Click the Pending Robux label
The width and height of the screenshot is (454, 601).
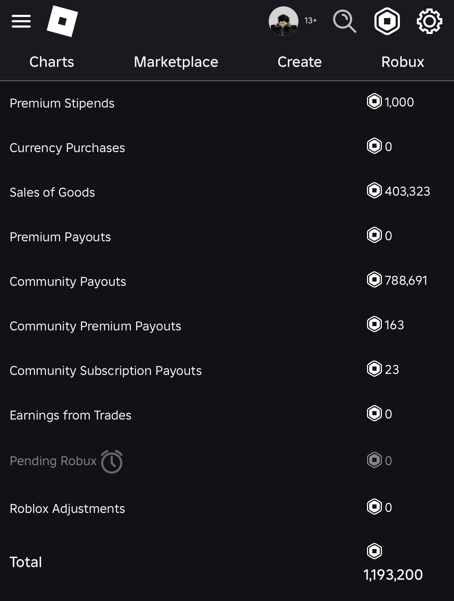coord(53,461)
